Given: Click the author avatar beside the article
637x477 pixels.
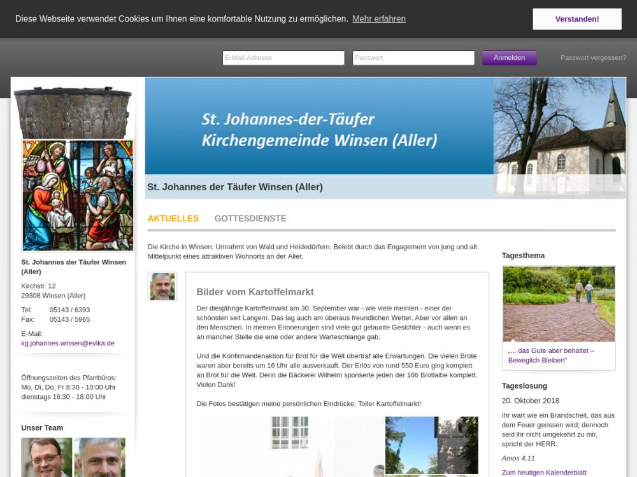Looking at the screenshot, I should click(162, 287).
